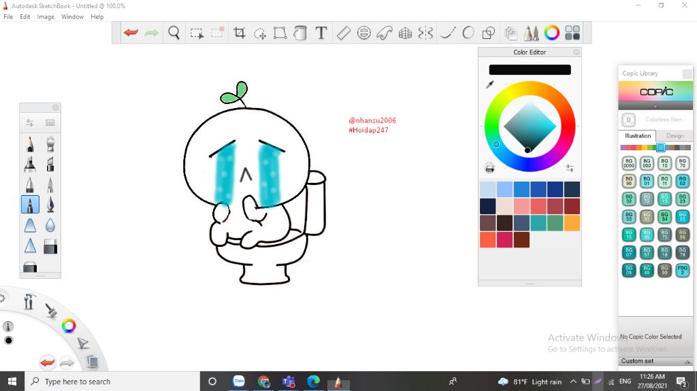Enable the Ellipse guide tool
The height and width of the screenshot is (391, 697).
(x=364, y=33)
